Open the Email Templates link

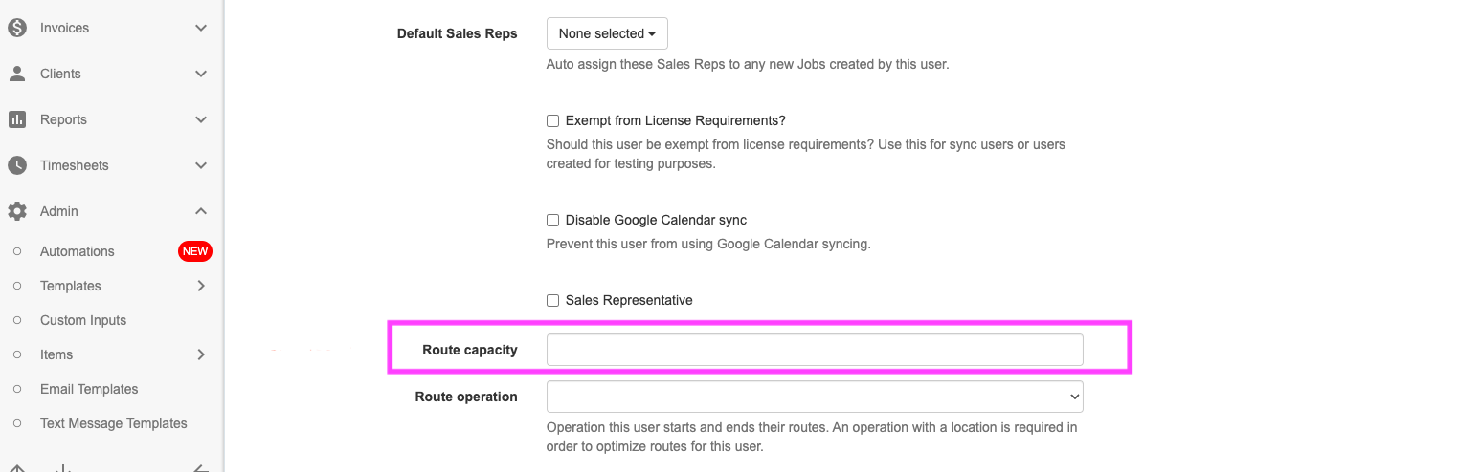coord(89,389)
